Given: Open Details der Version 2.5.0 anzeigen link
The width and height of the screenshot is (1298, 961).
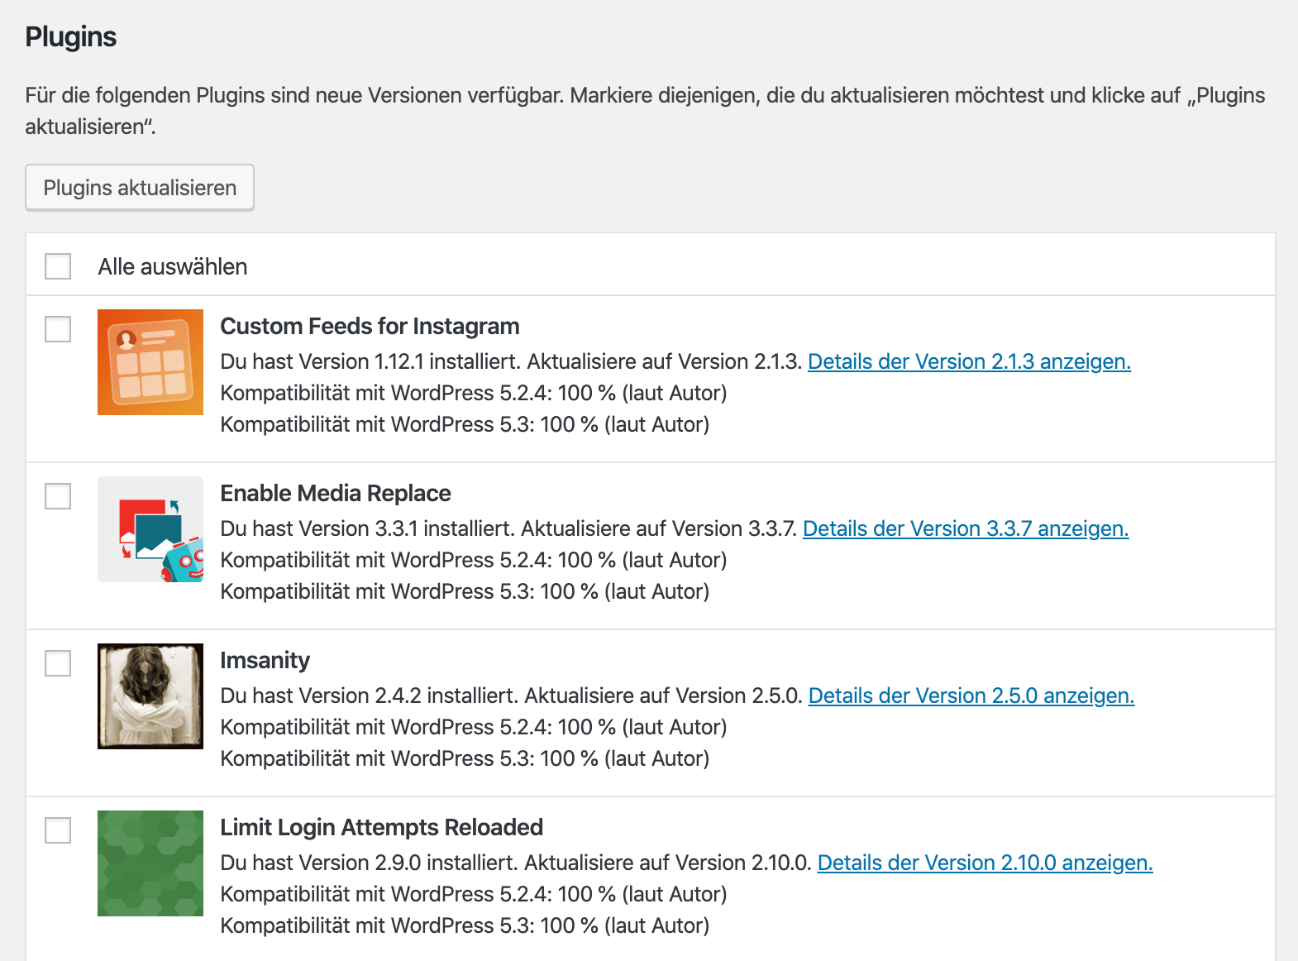Looking at the screenshot, I should [x=971, y=696].
